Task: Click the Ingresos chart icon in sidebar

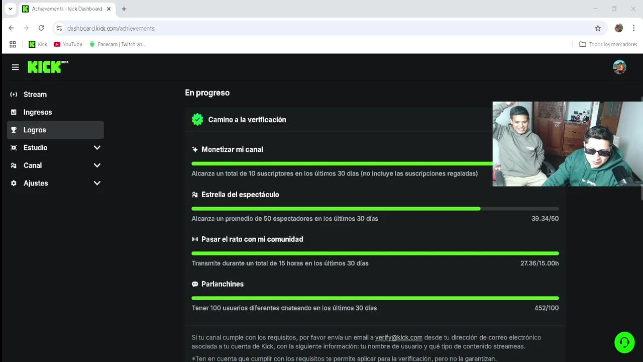Action: coord(14,112)
